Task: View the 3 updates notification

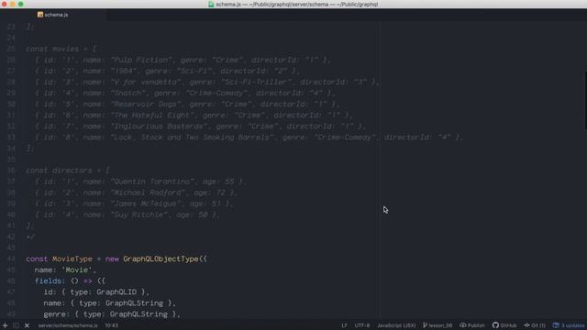Action: 569,325
